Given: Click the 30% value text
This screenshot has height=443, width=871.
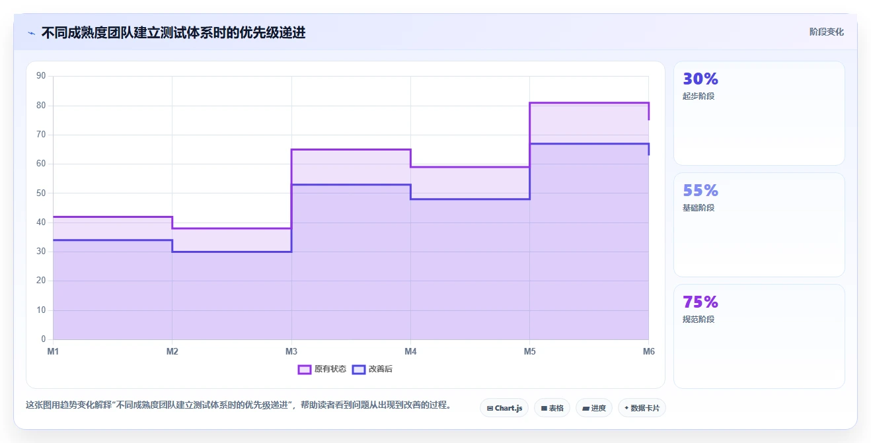Looking at the screenshot, I should click(x=701, y=79).
